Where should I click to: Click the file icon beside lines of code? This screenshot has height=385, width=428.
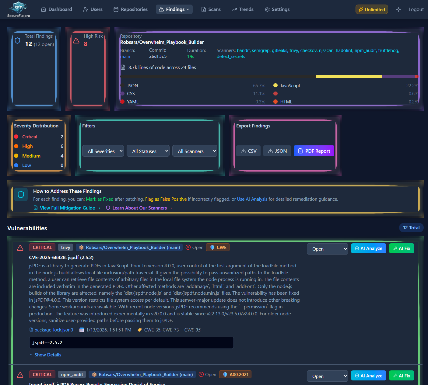[x=123, y=68]
